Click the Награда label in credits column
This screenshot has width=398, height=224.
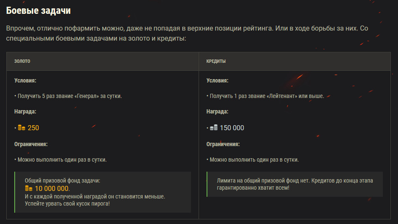point(217,111)
